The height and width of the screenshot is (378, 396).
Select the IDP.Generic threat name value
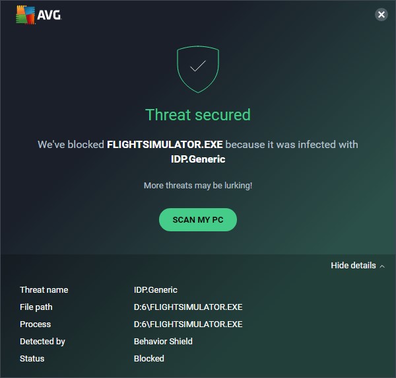click(x=156, y=290)
